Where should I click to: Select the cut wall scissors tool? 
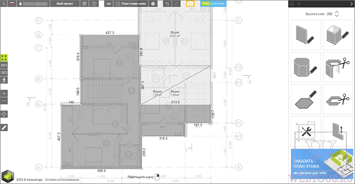(x=338, y=67)
